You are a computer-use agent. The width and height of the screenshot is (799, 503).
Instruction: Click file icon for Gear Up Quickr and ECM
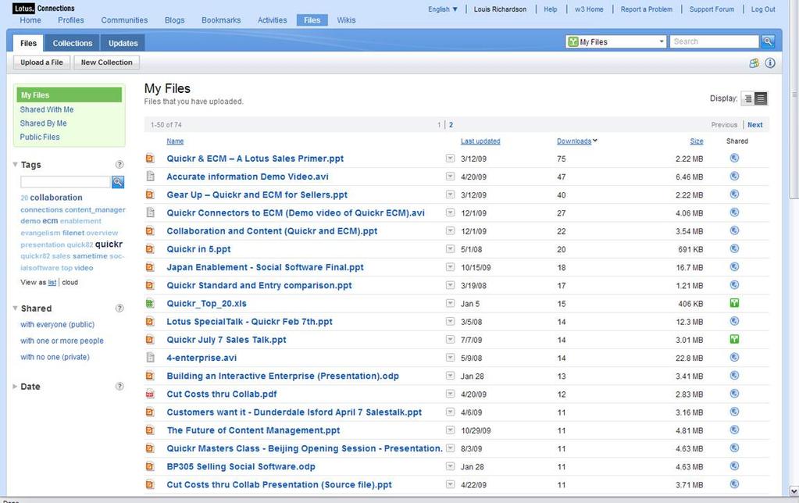(150, 194)
